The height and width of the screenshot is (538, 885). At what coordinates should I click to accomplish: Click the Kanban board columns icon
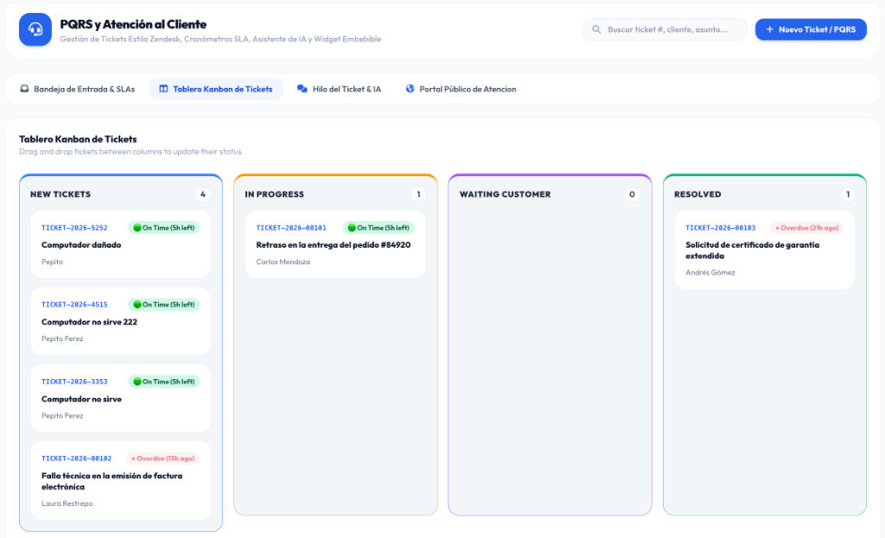click(x=163, y=89)
